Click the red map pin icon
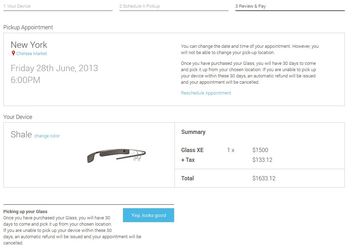This screenshot has width=349, height=249. pos(13,53)
